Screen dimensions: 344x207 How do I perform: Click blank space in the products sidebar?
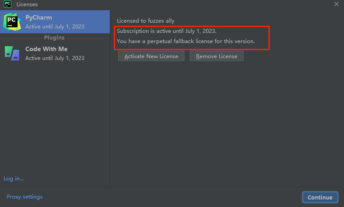54,120
